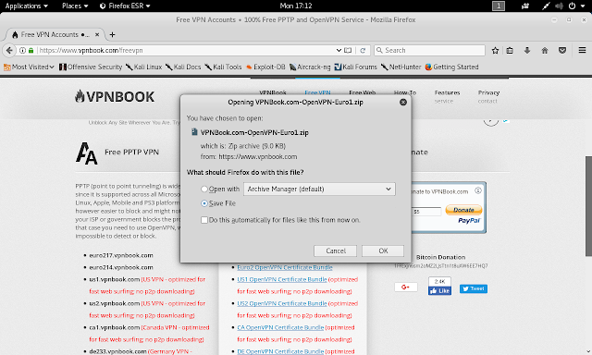The width and height of the screenshot is (592, 355).
Task: Click the volume icon in system tray
Action: 559,6
